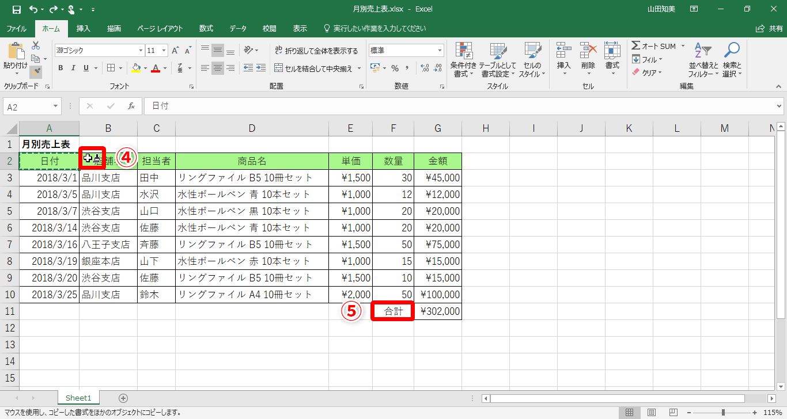Viewport: 787px width, 419px height.
Task: Decrease the font size
Action: (187, 51)
